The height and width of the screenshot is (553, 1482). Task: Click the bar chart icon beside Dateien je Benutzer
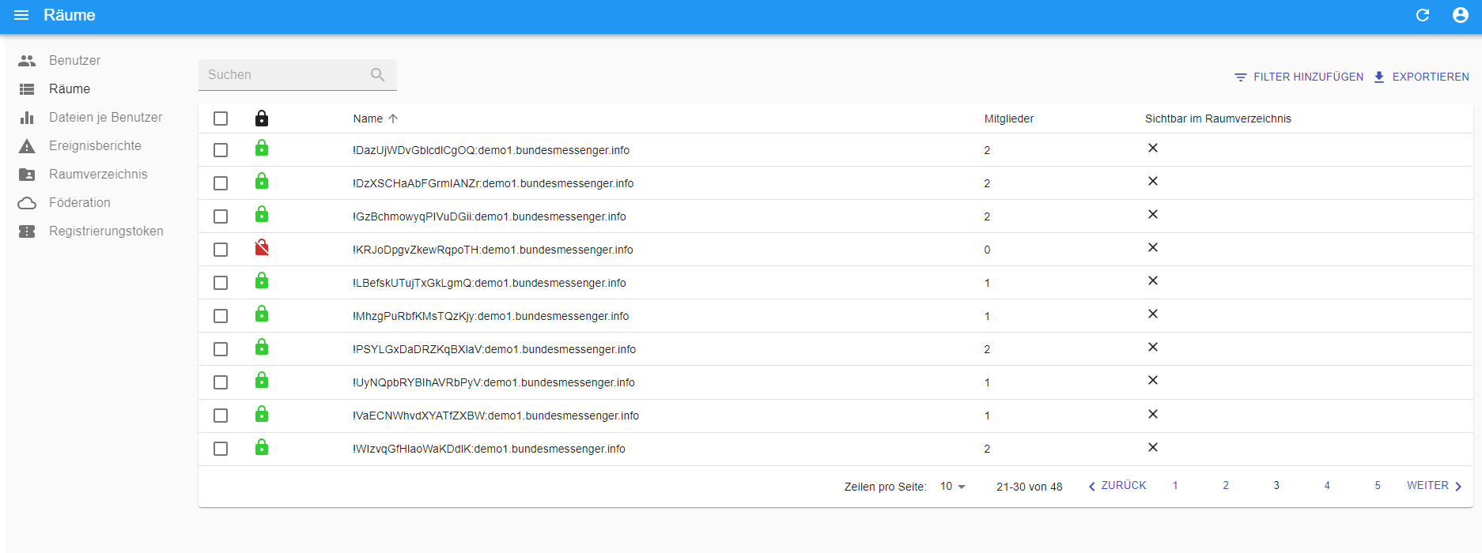click(27, 118)
